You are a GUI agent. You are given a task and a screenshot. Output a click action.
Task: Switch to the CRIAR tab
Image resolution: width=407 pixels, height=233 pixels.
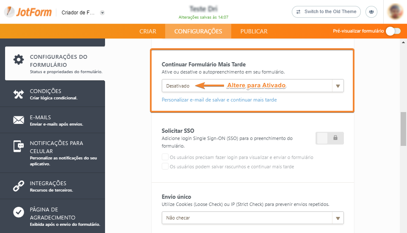[x=148, y=31]
